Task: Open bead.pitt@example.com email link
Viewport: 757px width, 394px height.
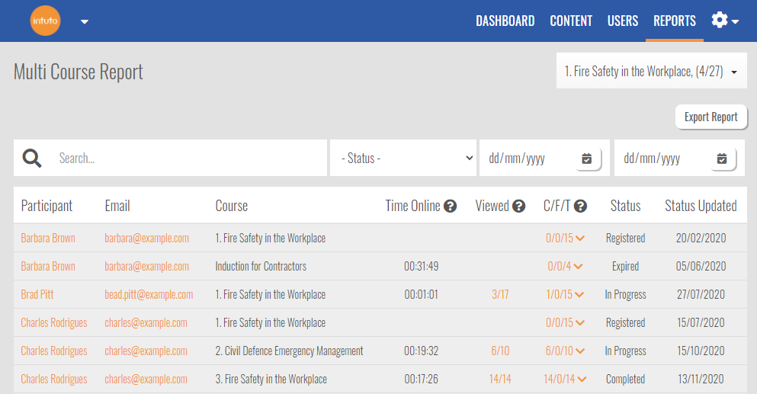Action: (149, 295)
